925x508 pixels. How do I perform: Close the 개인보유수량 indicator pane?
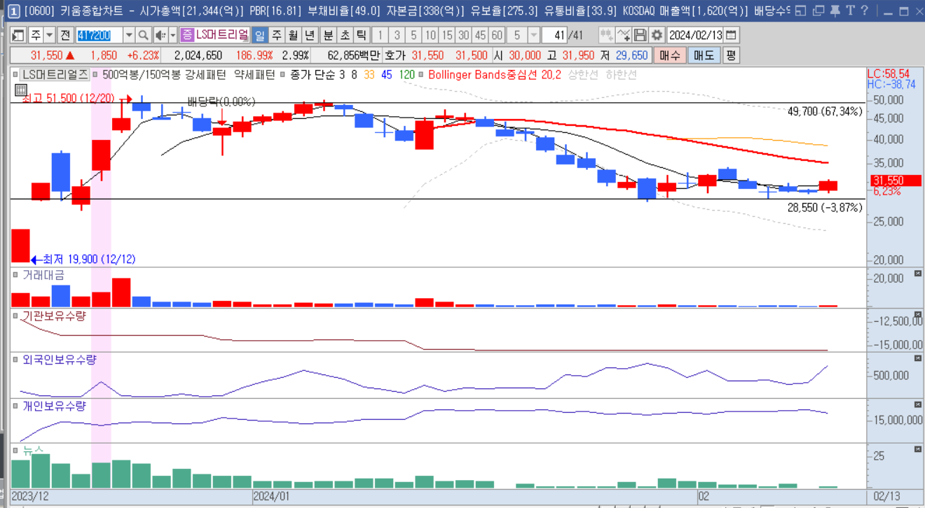click(x=918, y=404)
